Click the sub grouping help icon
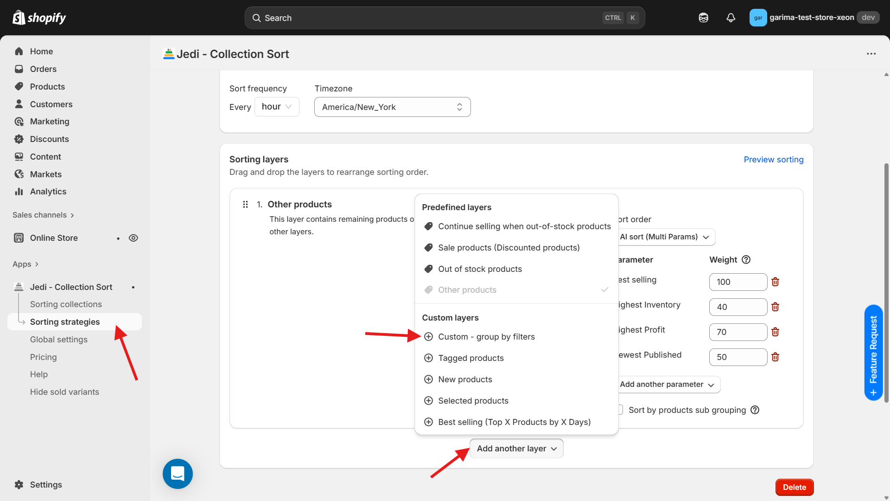 click(755, 410)
